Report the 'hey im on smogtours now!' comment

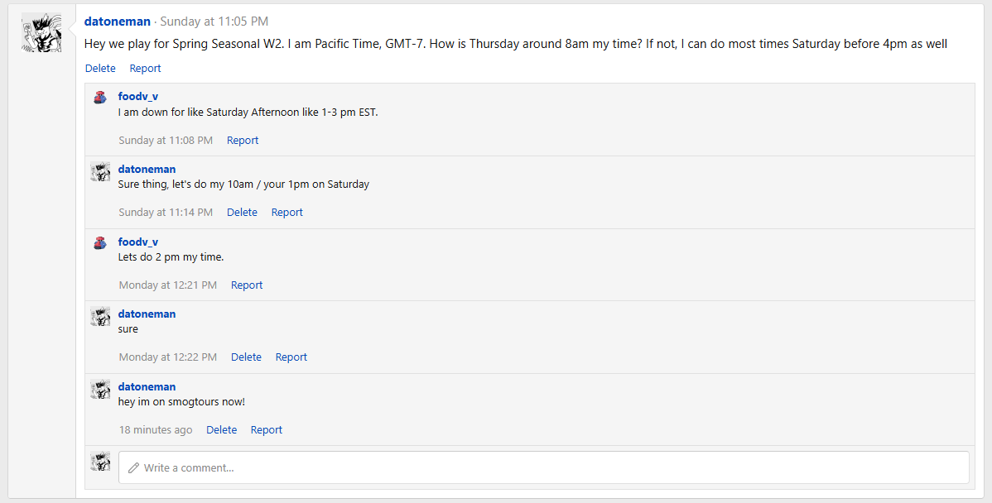click(266, 430)
